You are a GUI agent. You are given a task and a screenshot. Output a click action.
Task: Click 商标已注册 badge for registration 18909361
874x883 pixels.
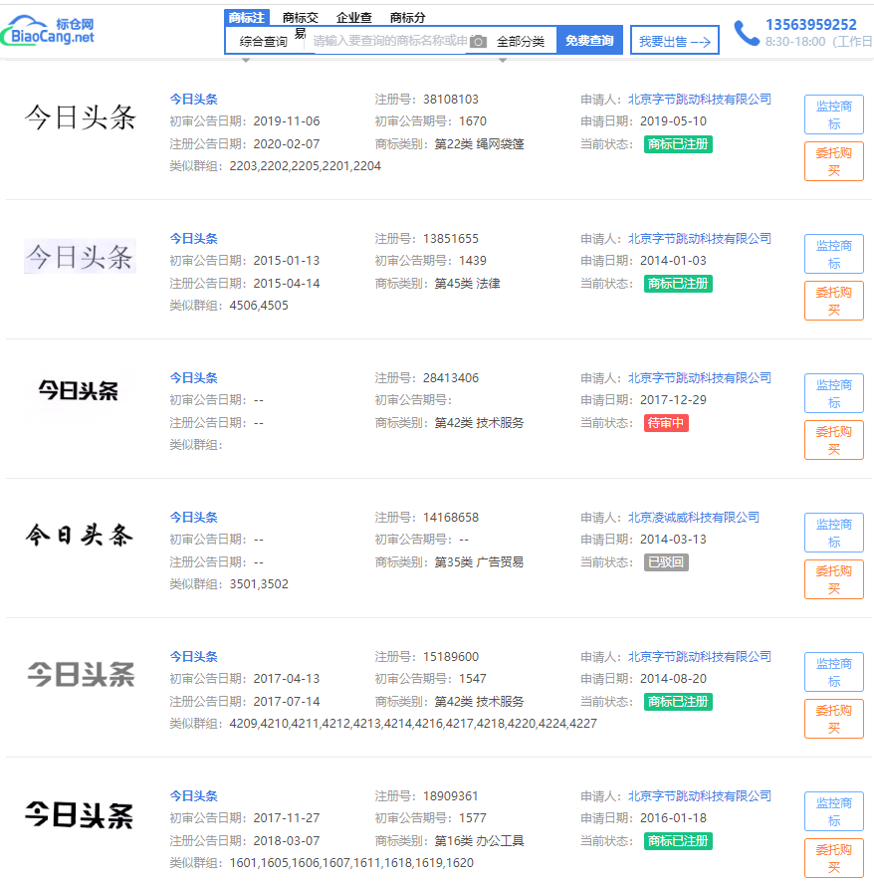pos(678,841)
